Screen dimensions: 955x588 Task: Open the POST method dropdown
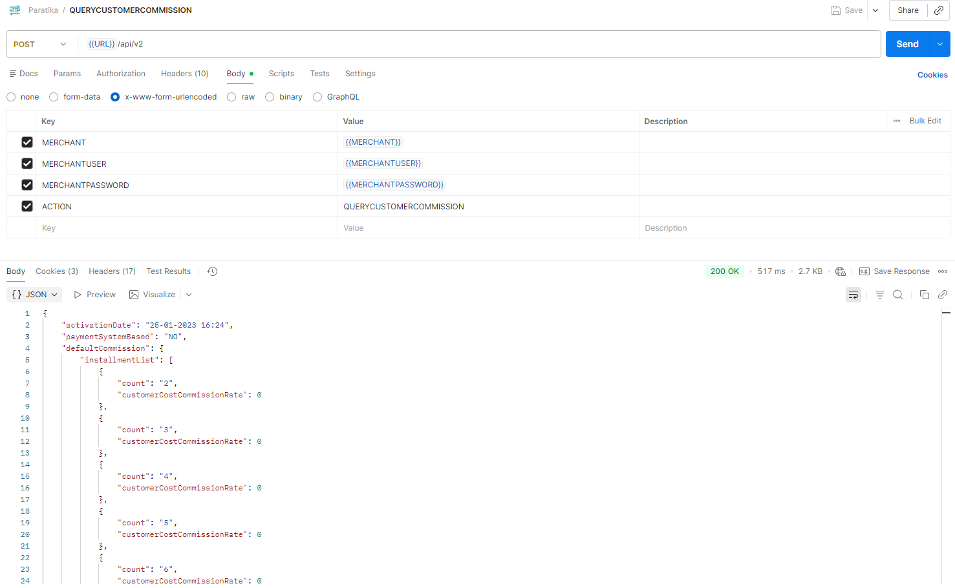(40, 44)
